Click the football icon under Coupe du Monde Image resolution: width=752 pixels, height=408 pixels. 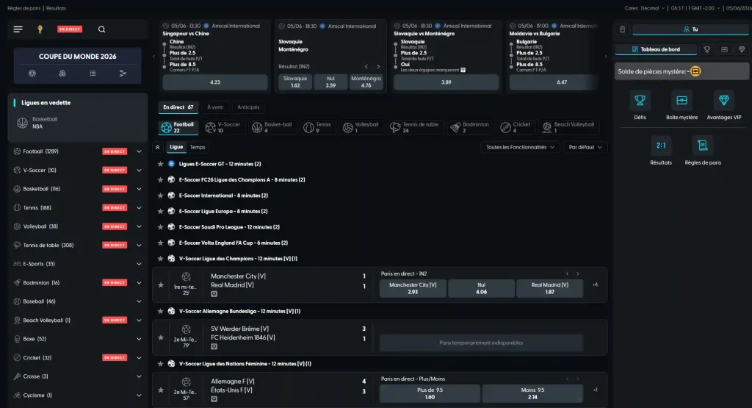[x=32, y=74]
